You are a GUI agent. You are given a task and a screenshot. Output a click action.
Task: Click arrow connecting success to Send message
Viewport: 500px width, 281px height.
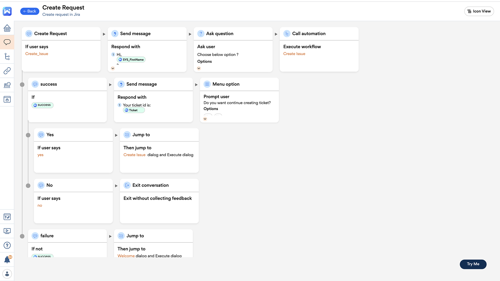[110, 85]
